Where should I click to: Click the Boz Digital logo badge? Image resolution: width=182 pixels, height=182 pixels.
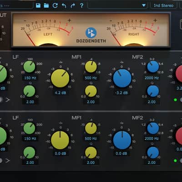91,33
